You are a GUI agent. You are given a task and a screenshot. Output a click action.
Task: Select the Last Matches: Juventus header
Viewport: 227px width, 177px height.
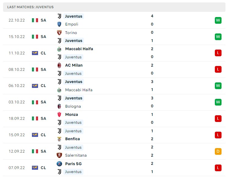coord(30,7)
